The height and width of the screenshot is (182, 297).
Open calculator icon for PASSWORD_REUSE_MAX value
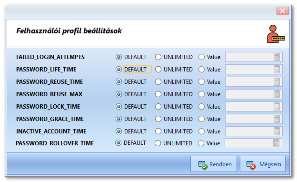[277, 94]
